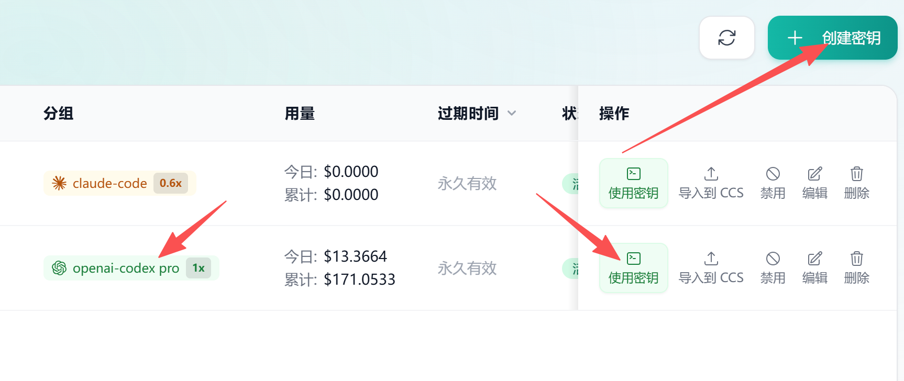Click the status badge in openai-codex row

tap(570, 268)
